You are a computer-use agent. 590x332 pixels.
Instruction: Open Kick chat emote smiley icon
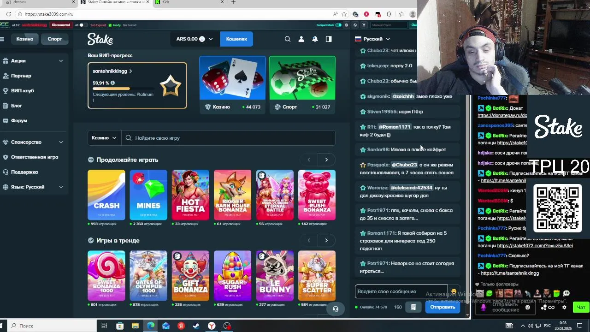(x=528, y=307)
